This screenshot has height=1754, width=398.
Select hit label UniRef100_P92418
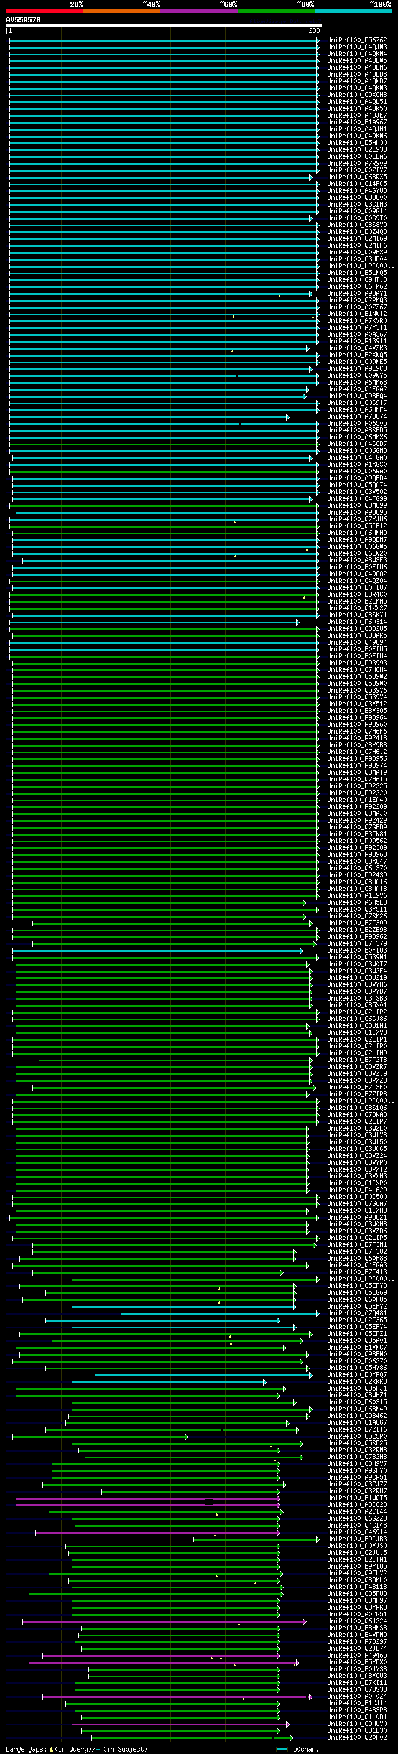pyautogui.click(x=357, y=739)
